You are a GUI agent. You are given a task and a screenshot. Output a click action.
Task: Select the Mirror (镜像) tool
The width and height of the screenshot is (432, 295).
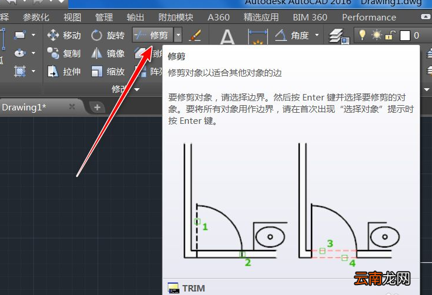[x=108, y=53]
